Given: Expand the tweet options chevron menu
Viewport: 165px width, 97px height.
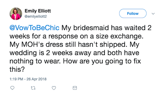Looking at the screenshot, I should pos(153,13).
